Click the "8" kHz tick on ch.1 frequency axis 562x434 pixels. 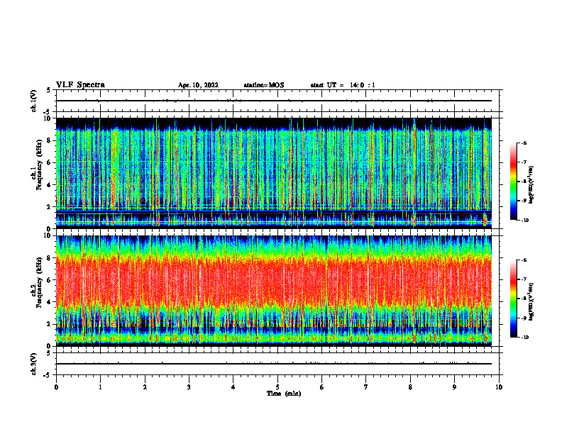point(50,140)
